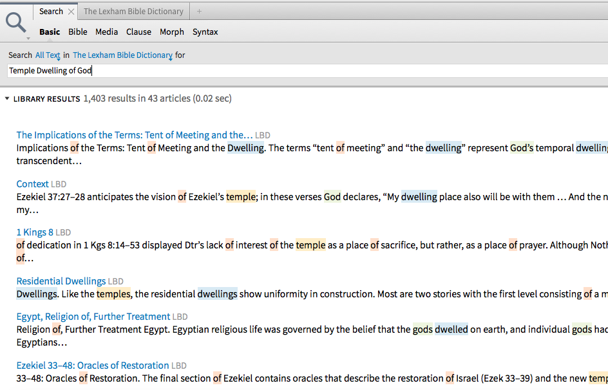Viewport: 608px width, 390px height.
Task: Open a new tab with plus
Action: (199, 12)
